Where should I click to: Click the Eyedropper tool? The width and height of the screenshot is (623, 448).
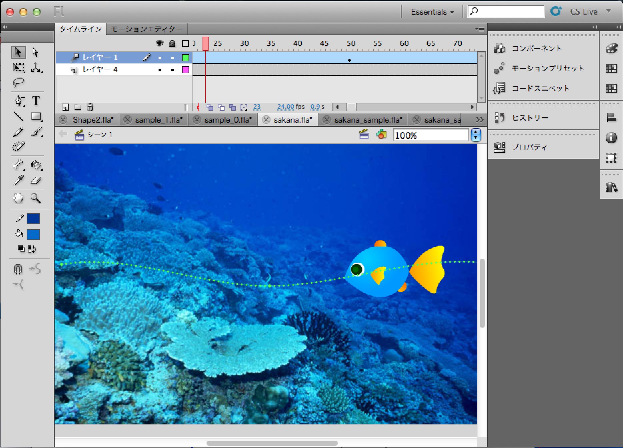tap(18, 180)
